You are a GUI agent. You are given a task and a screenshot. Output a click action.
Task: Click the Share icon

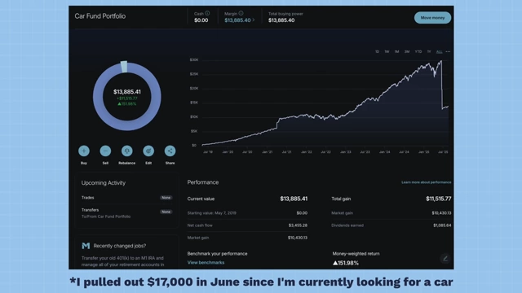click(x=170, y=151)
